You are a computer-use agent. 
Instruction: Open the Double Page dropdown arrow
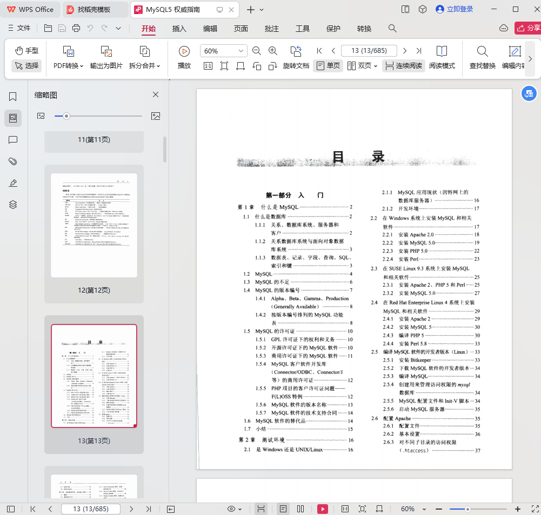point(376,66)
